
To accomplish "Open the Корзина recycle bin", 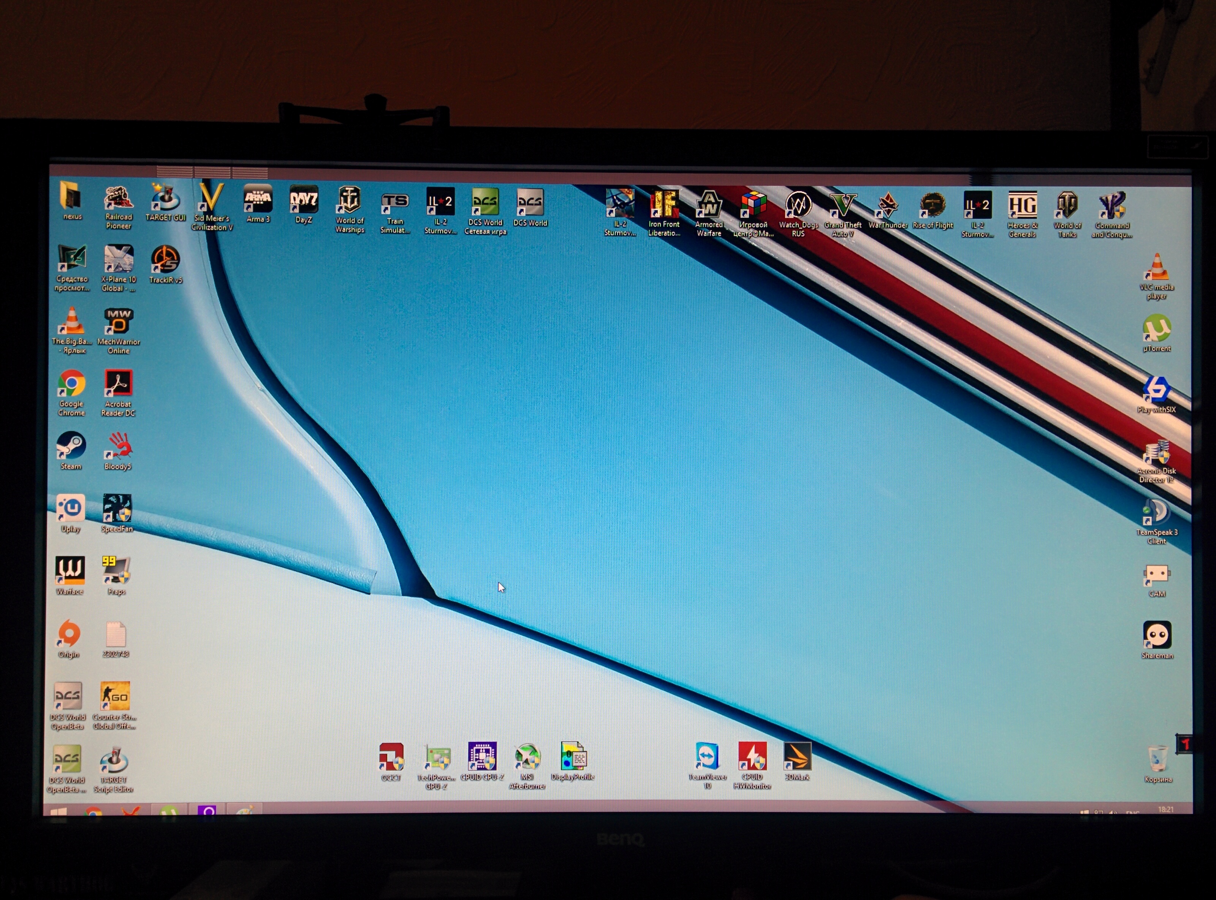I will (1157, 759).
